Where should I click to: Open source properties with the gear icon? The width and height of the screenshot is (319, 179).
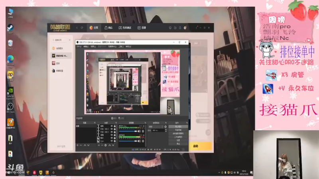[x=106, y=145]
